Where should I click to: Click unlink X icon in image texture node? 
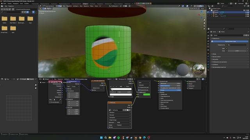(x=130, y=110)
